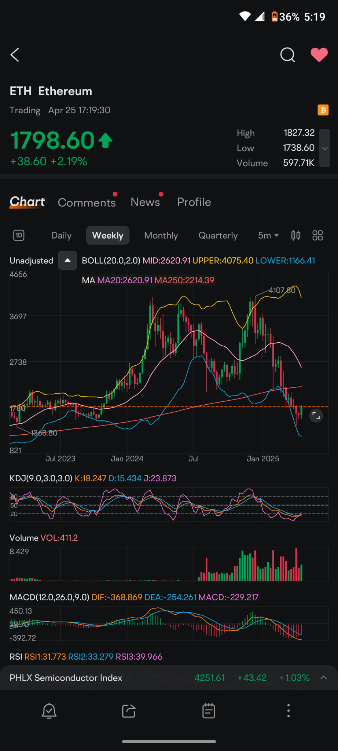Open search with magnifier icon
This screenshot has width=338, height=751.
tap(287, 55)
